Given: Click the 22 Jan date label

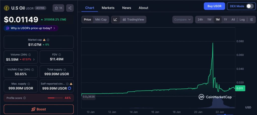Looking at the screenshot, I should (220, 112).
